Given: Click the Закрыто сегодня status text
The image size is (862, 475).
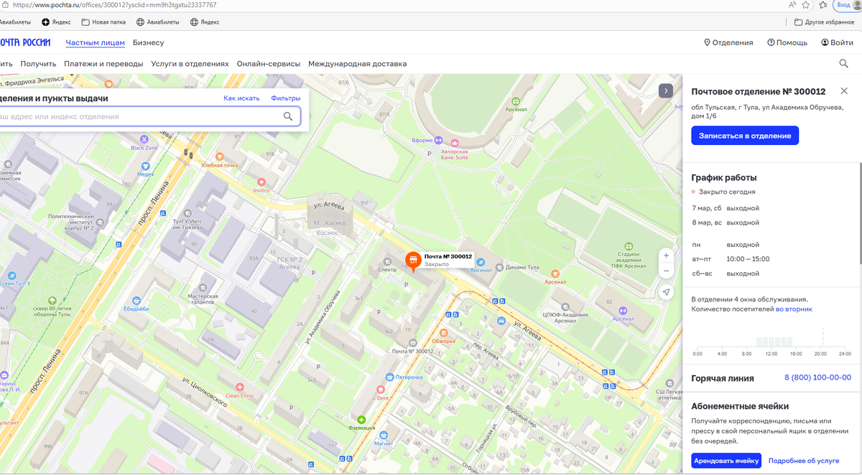Looking at the screenshot, I should 727,192.
